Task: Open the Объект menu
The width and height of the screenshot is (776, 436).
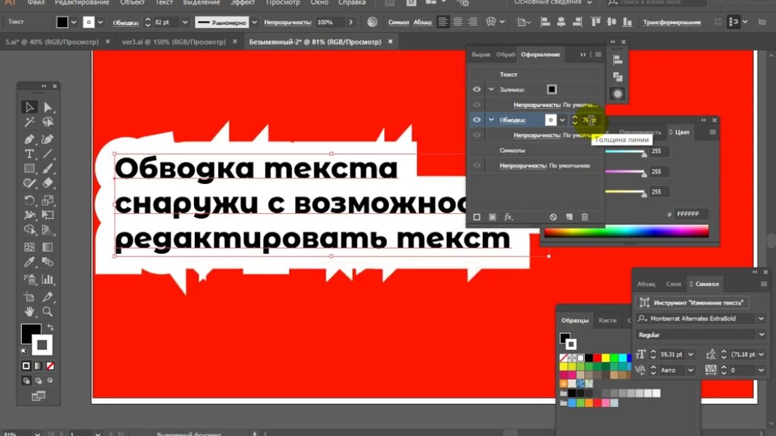Action: (x=132, y=3)
